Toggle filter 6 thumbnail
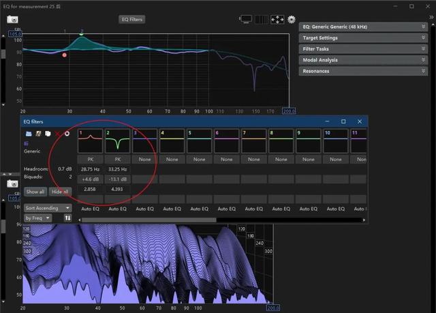This screenshot has height=313, width=436. coord(226,140)
